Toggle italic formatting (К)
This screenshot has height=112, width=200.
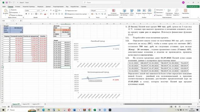[29, 14]
